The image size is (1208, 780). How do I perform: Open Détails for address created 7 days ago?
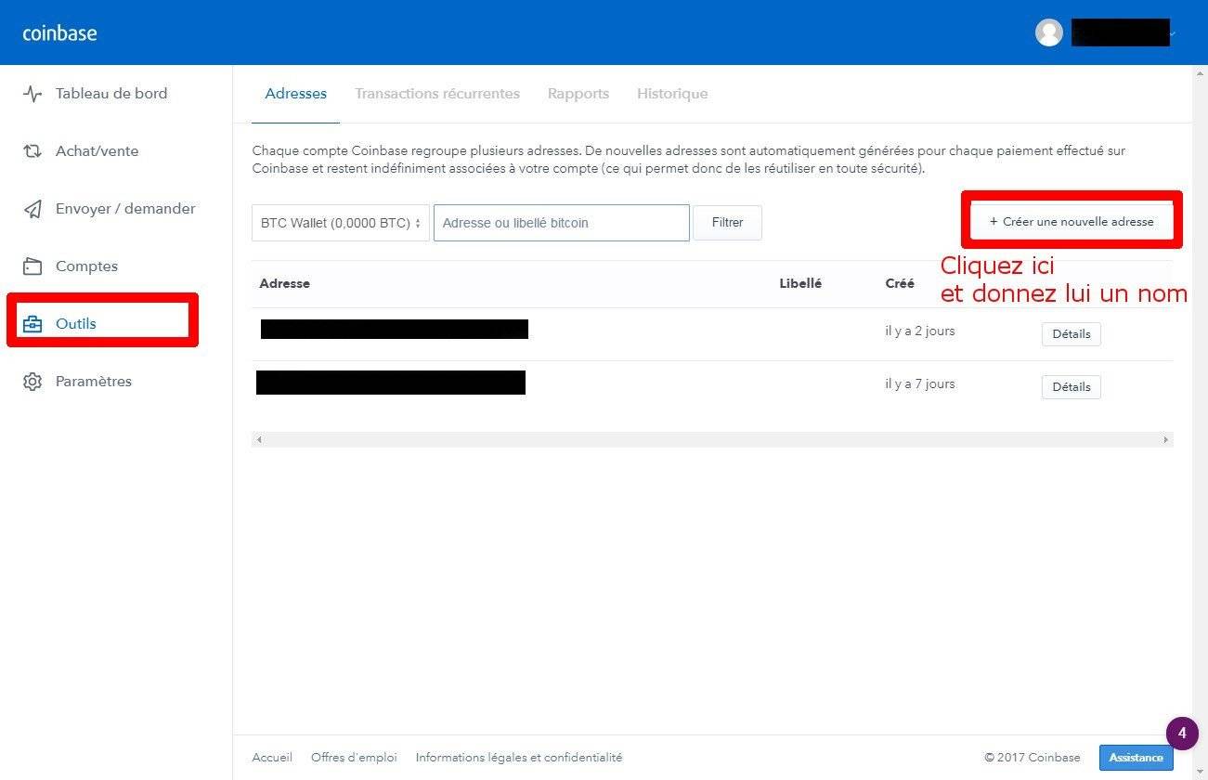coord(1072,386)
